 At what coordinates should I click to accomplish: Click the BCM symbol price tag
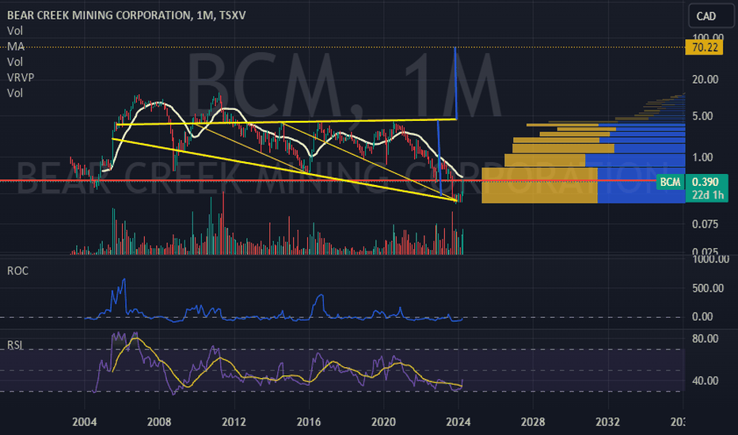(670, 182)
